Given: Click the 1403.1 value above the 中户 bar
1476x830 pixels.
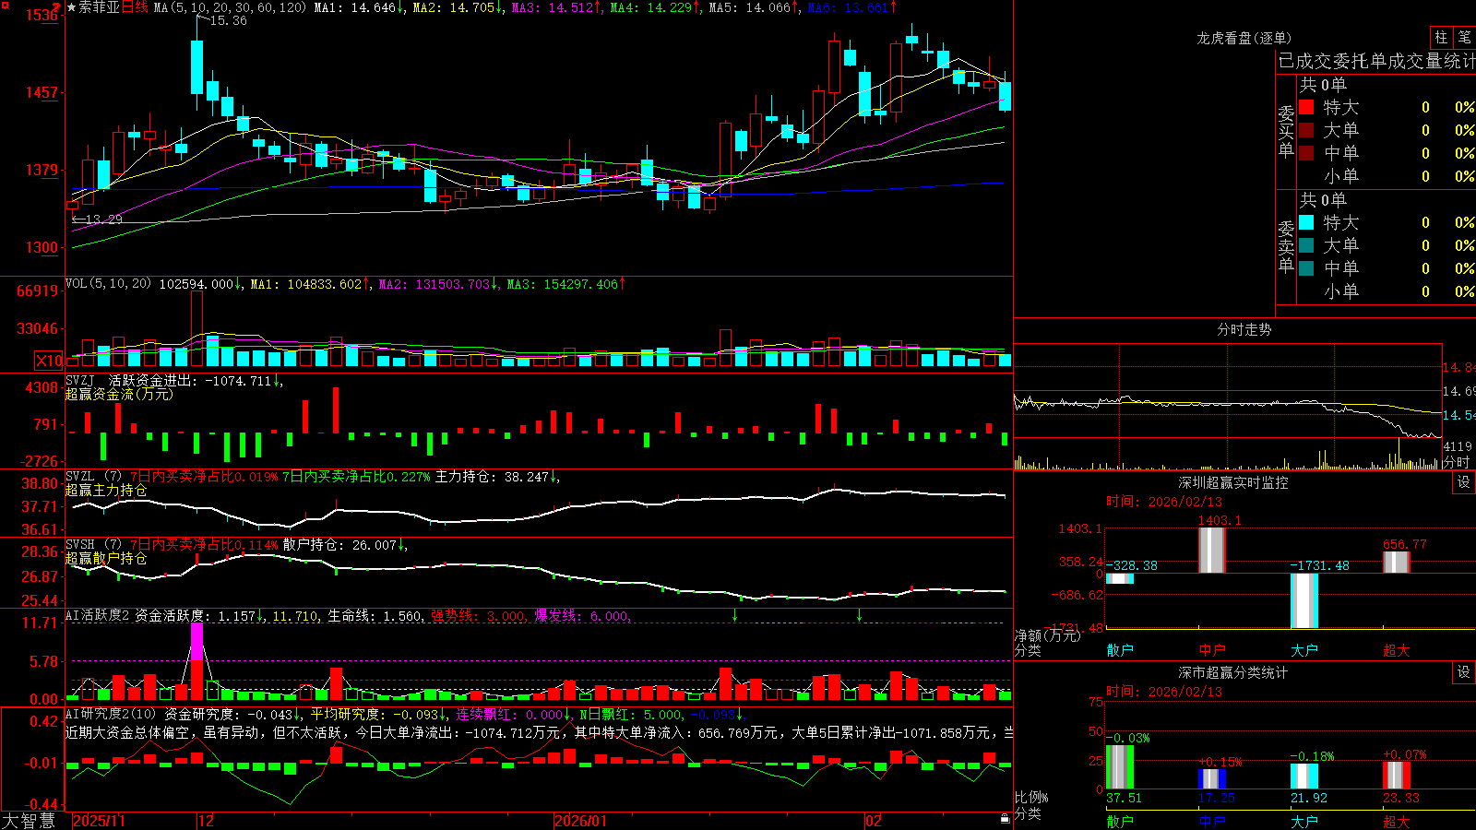Looking at the screenshot, I should click(1220, 521).
